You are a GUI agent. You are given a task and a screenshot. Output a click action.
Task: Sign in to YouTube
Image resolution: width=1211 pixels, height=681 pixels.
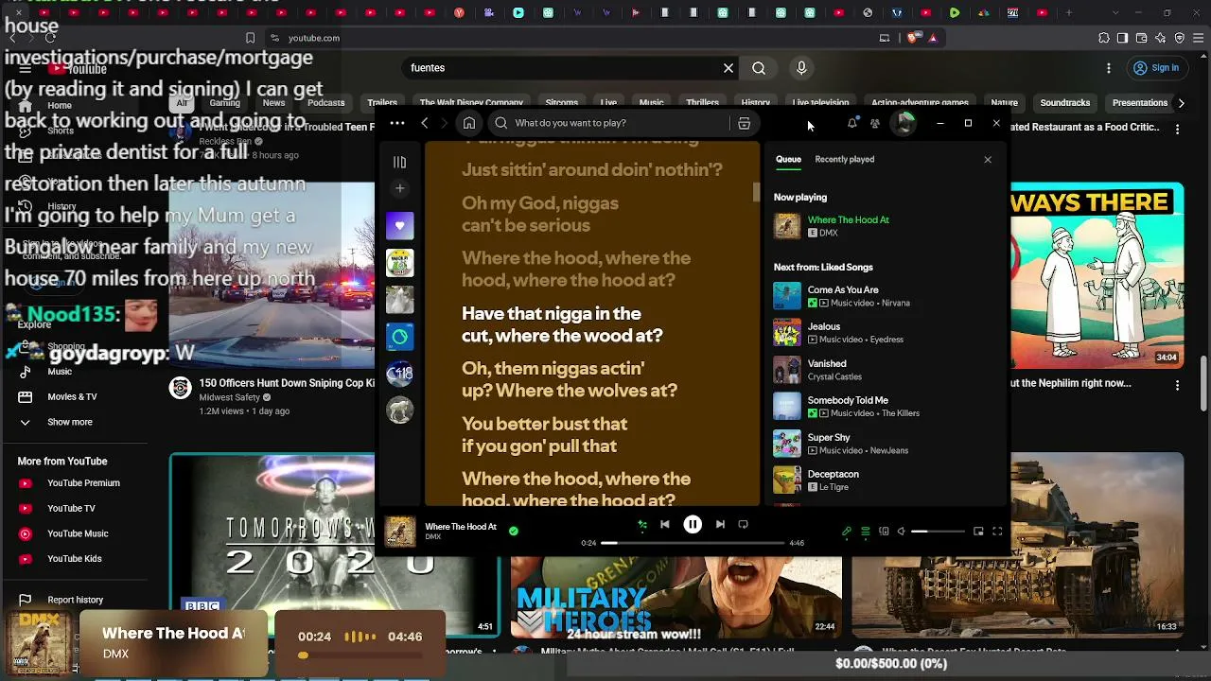[1155, 68]
